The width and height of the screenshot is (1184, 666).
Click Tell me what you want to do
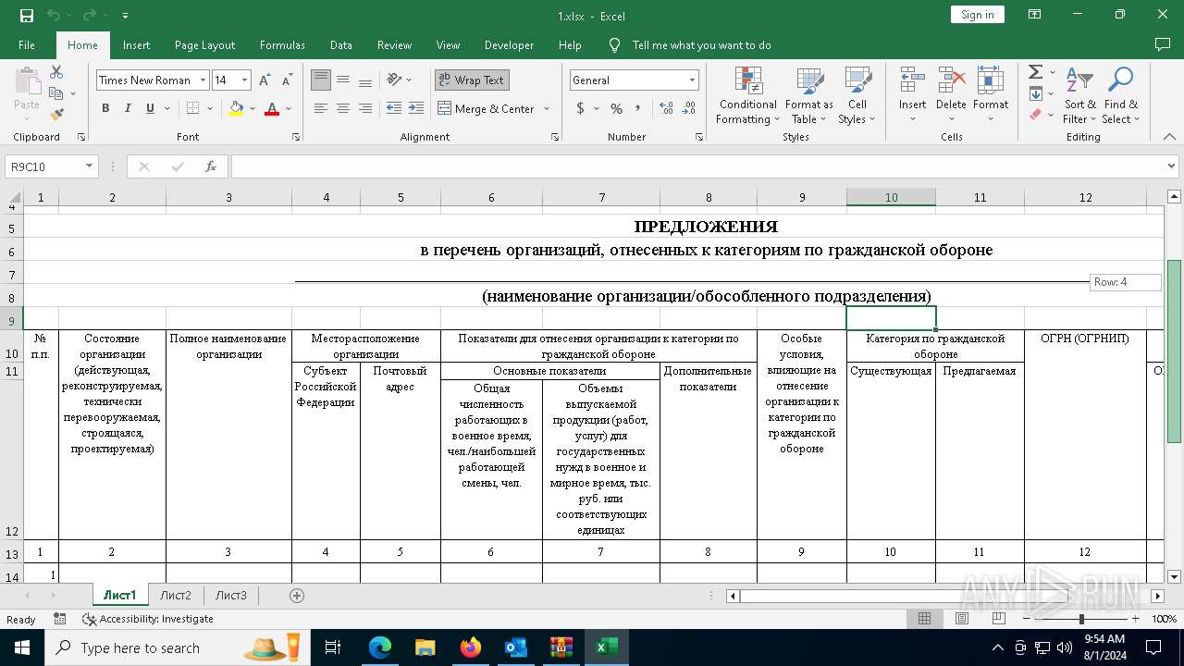pos(701,45)
